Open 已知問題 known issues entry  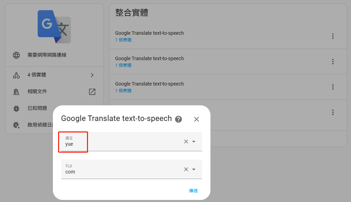coord(37,108)
